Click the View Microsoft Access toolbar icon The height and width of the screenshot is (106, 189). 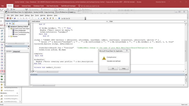(x=8, y=18)
